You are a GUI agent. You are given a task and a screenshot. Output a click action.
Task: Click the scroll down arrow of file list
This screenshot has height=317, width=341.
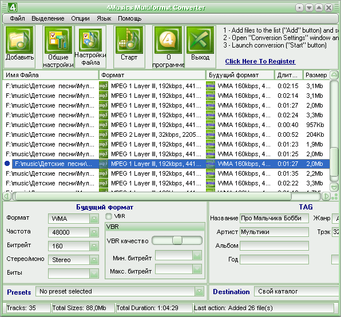(334, 187)
